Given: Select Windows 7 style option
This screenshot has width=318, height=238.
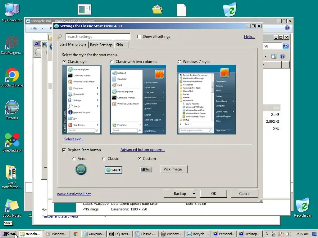Looking at the screenshot, I should (x=179, y=62).
